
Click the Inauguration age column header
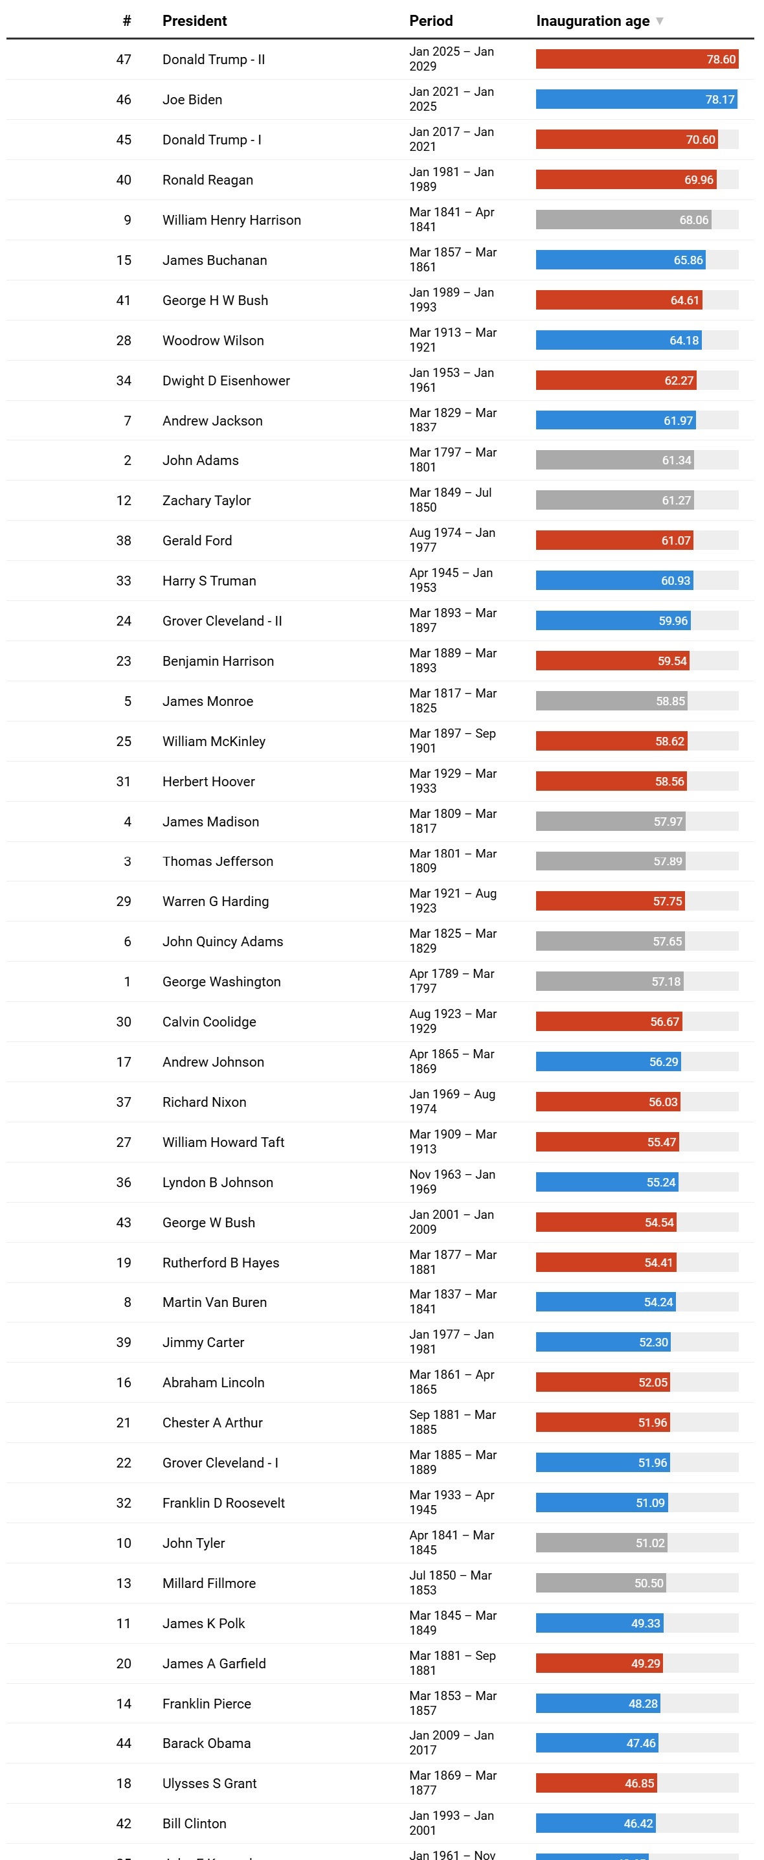592,21
